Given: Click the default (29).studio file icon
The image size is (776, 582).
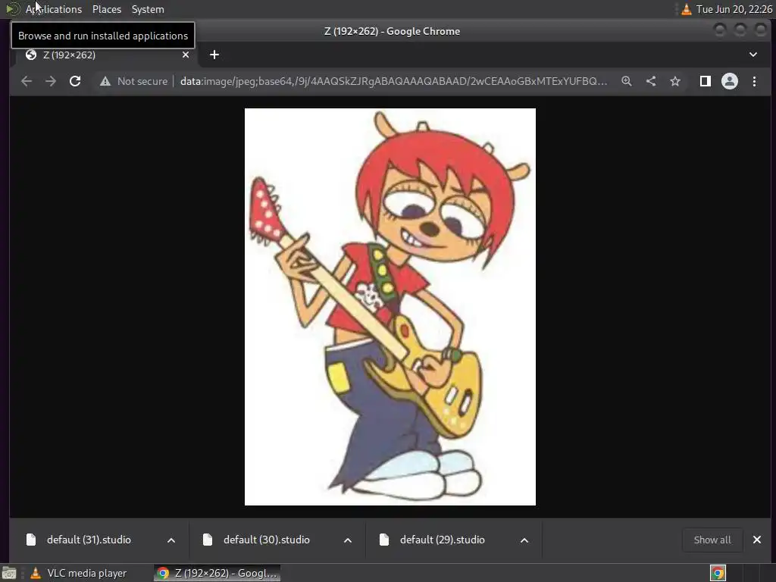Looking at the screenshot, I should click(384, 540).
